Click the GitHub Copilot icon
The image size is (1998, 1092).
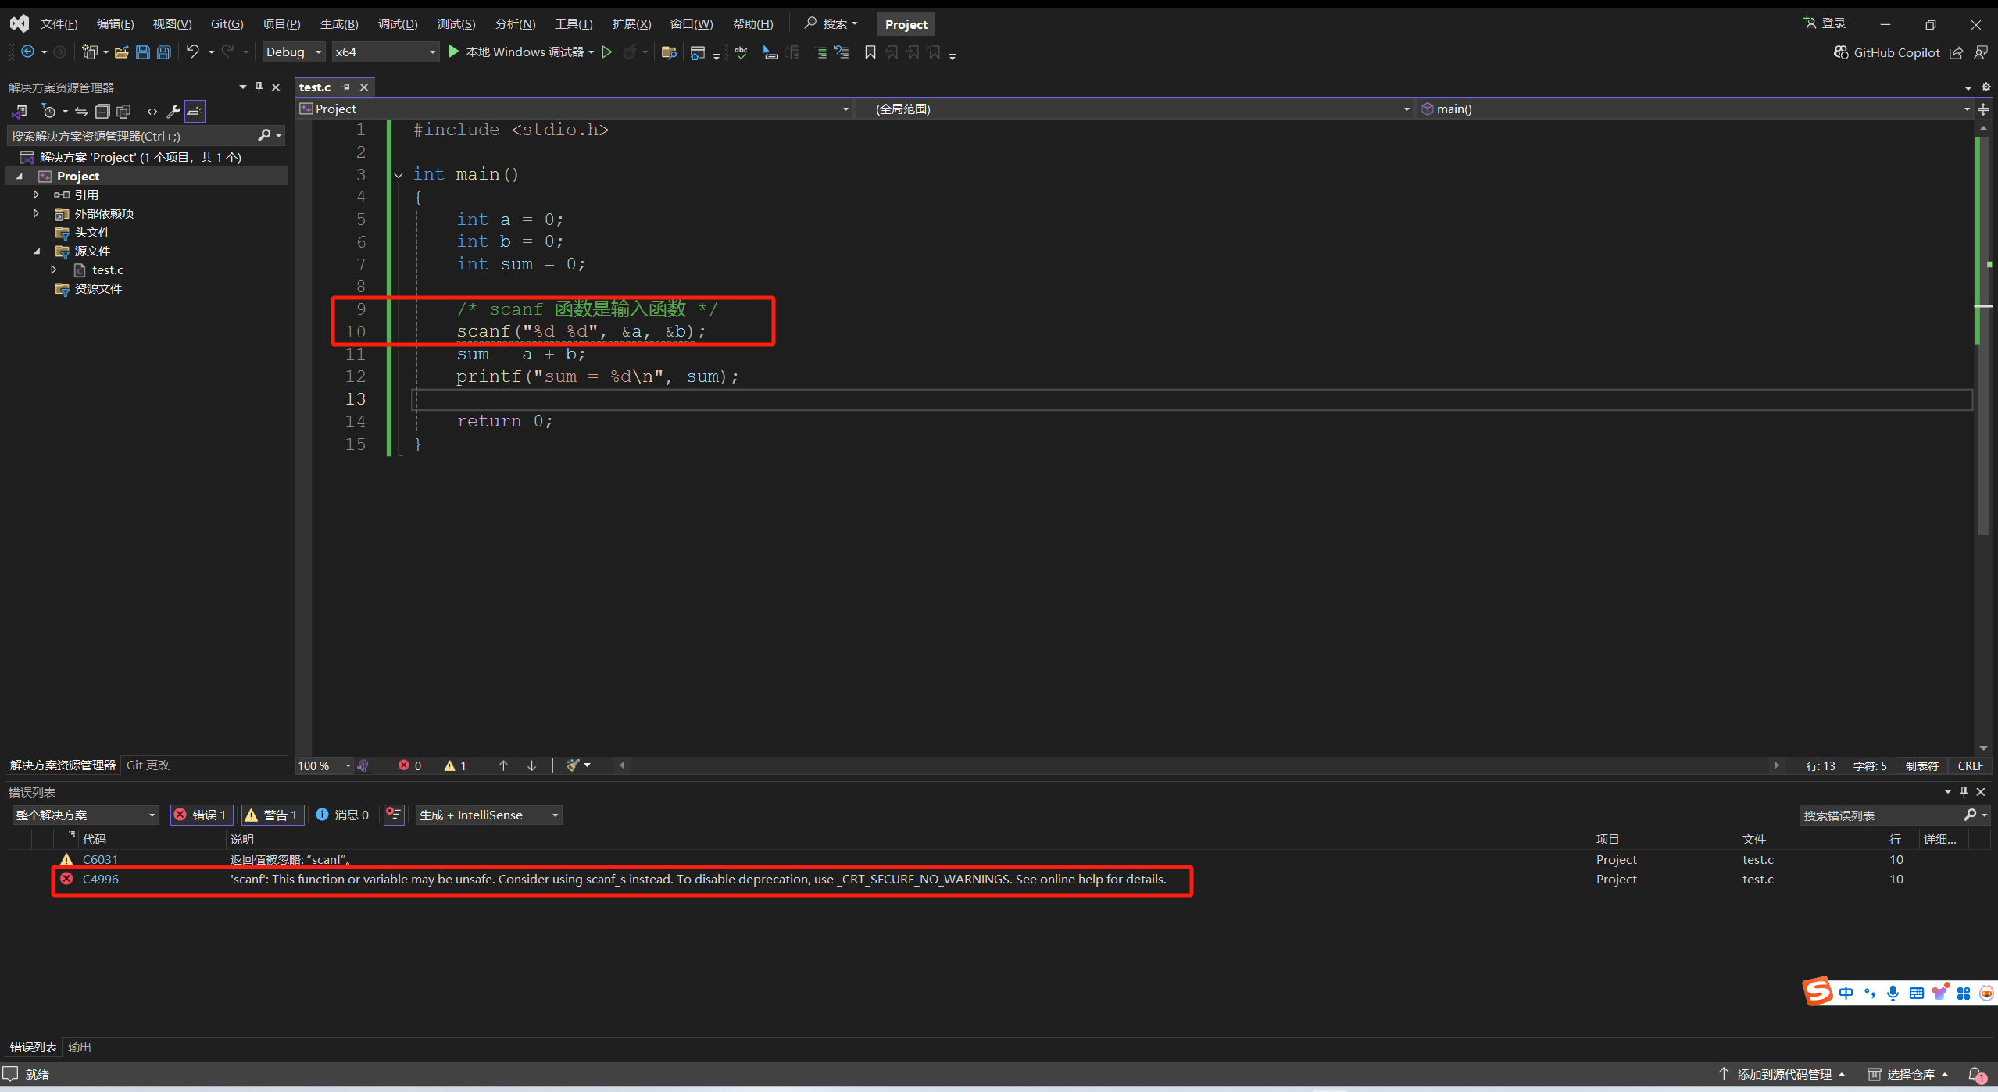pyautogui.click(x=1841, y=52)
